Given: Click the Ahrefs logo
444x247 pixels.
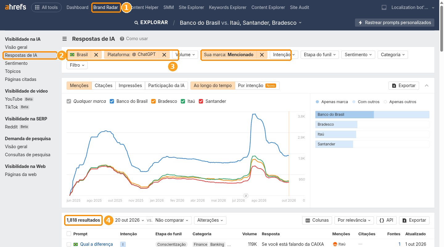Looking at the screenshot, I should 15,7.
